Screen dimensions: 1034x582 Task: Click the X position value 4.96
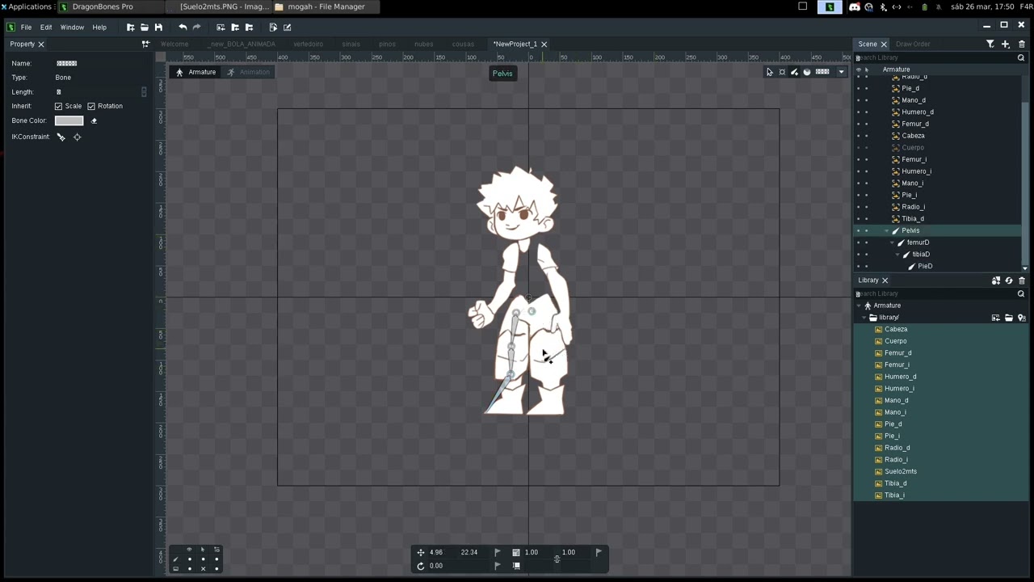pyautogui.click(x=436, y=553)
